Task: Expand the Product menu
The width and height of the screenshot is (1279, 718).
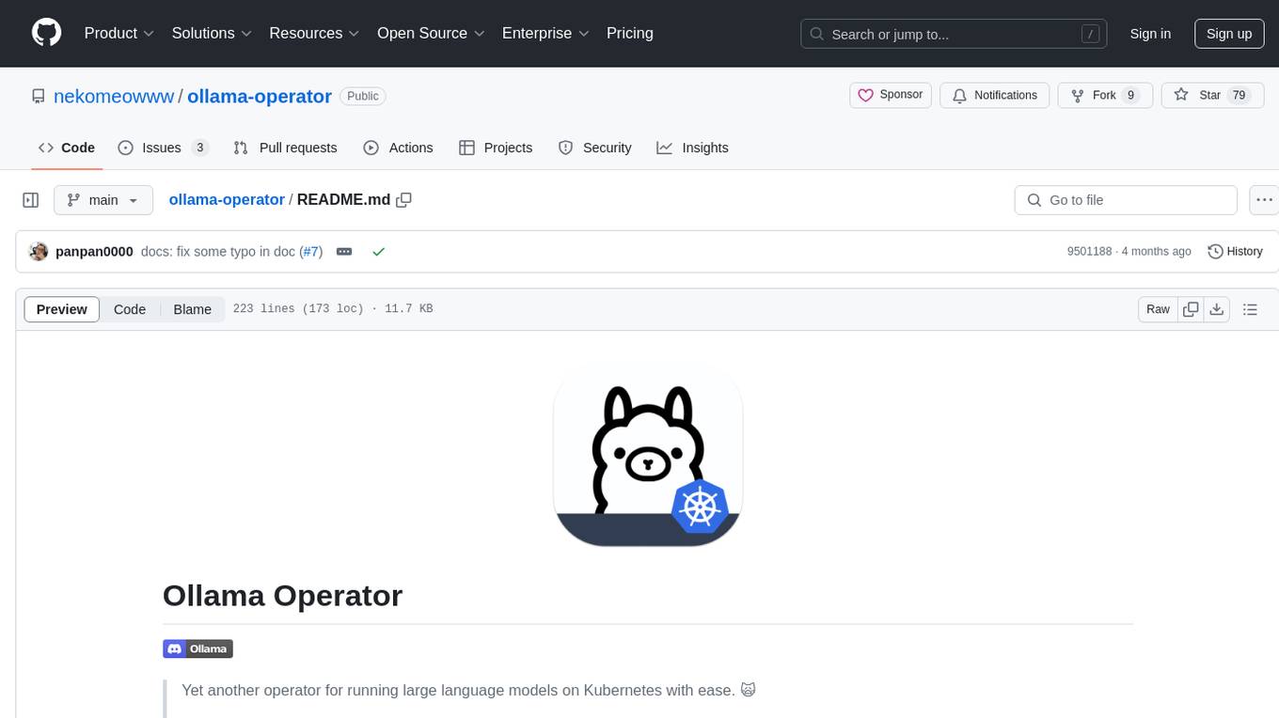Action: [x=119, y=33]
